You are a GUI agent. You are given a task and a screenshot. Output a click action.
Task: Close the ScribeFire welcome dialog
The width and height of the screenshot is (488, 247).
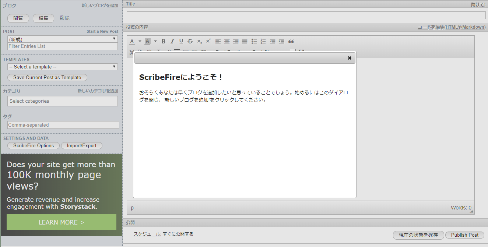tap(350, 58)
